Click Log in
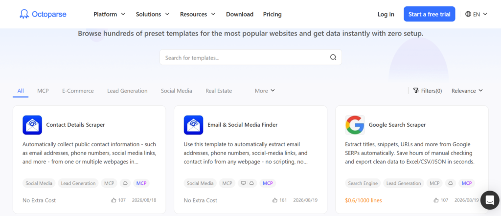Viewport: 501px width, 216px height. point(386,14)
